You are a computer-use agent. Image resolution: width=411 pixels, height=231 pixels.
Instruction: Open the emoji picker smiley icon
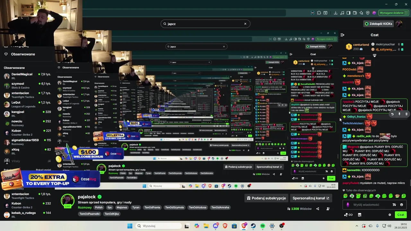click(402, 205)
